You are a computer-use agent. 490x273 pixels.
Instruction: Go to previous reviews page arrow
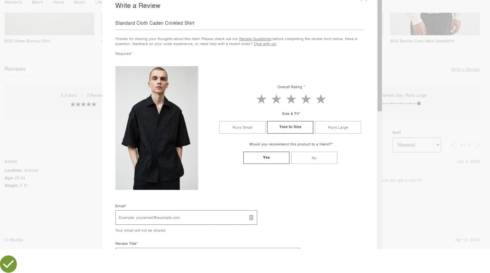(454, 145)
